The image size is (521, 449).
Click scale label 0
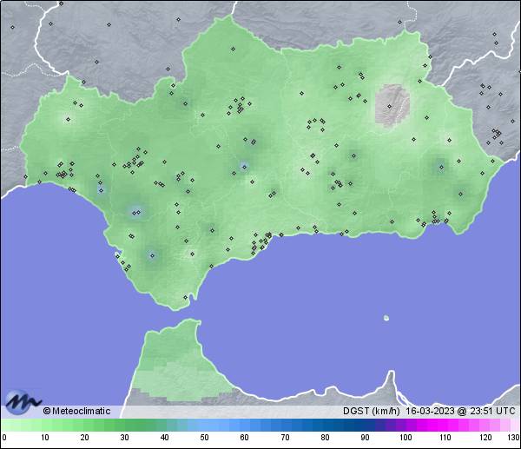pyautogui.click(x=4, y=438)
